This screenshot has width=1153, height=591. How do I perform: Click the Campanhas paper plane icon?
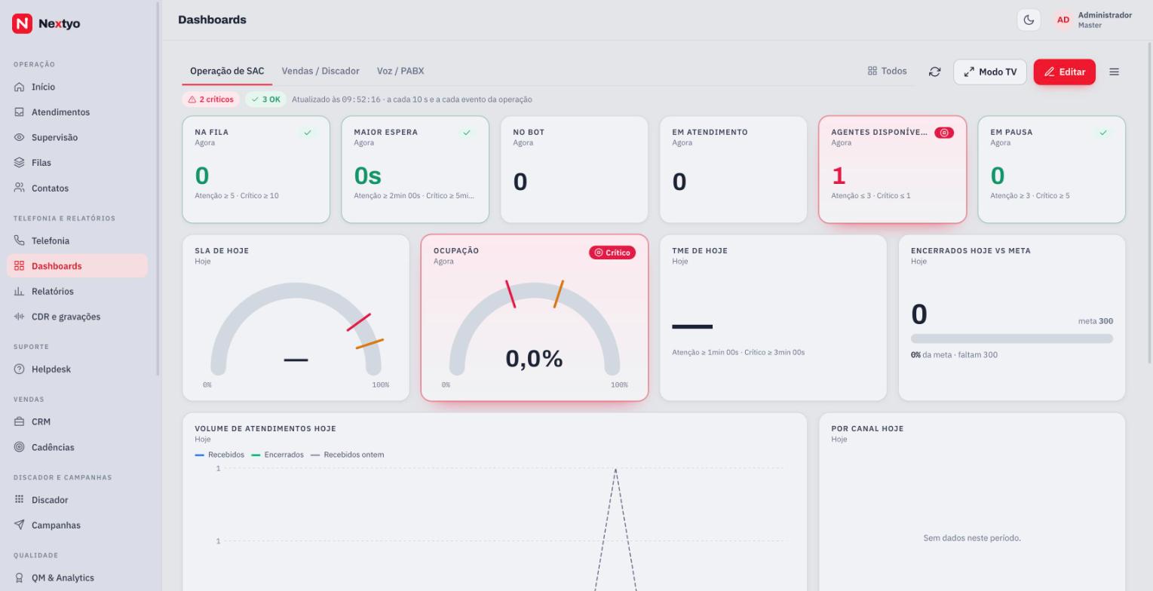tap(19, 525)
